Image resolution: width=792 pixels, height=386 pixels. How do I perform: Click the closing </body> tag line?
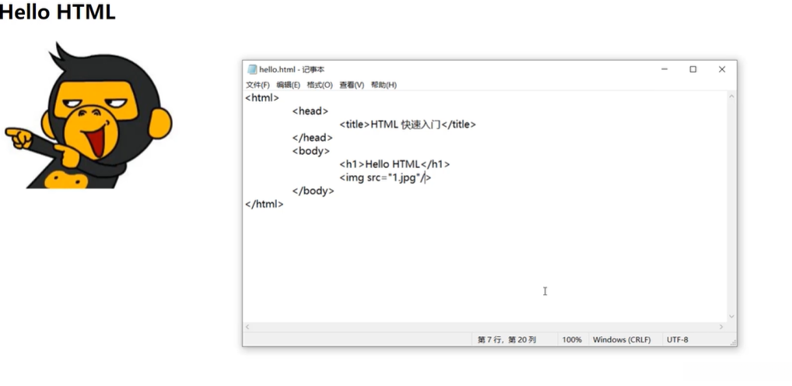(314, 191)
